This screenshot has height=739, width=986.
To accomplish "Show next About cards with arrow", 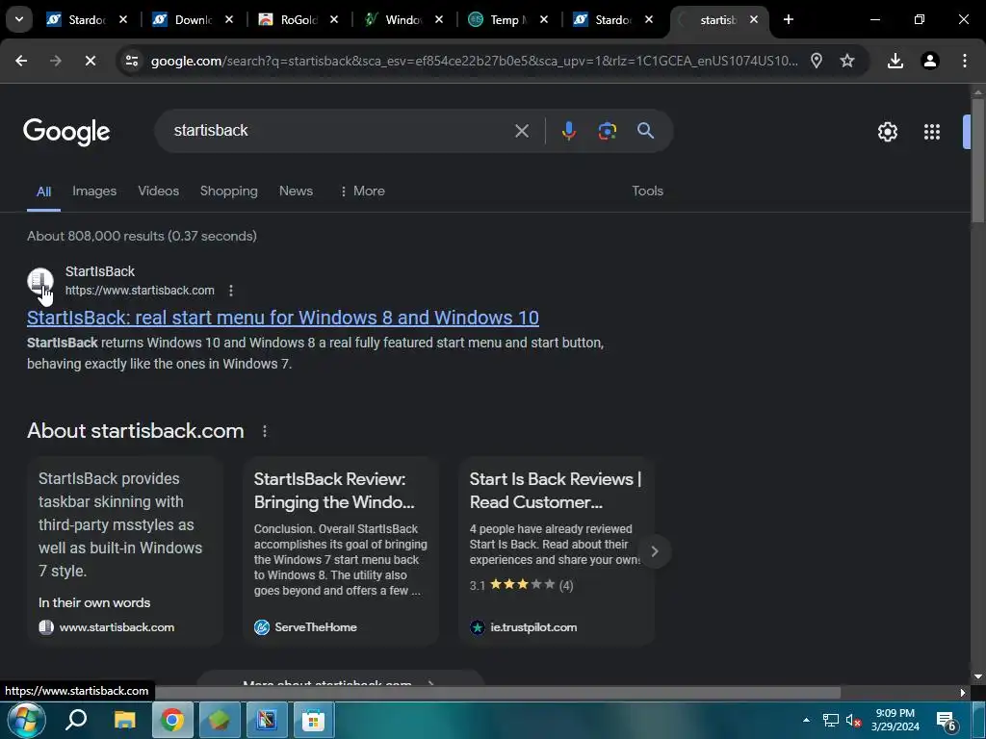I will (654, 551).
